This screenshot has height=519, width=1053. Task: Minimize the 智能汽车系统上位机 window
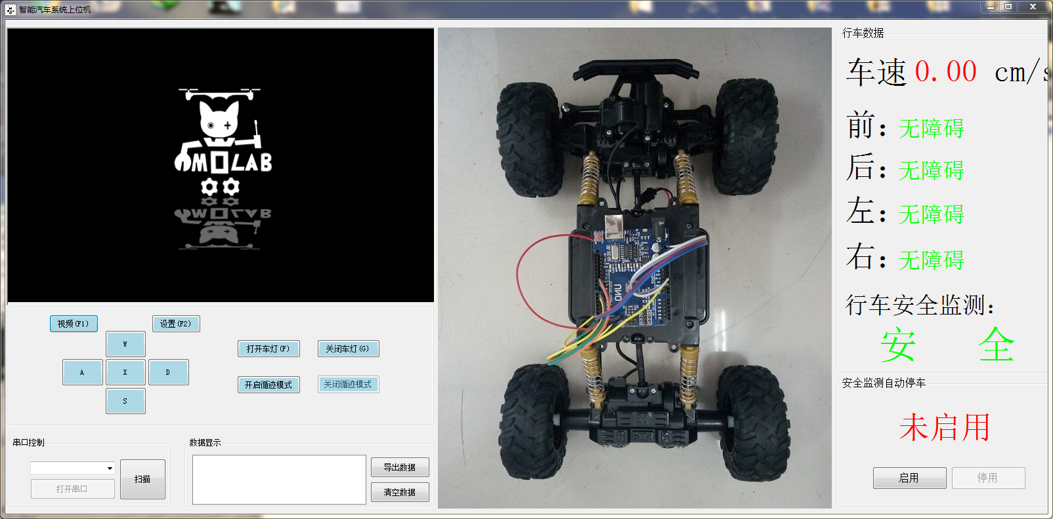pos(991,7)
